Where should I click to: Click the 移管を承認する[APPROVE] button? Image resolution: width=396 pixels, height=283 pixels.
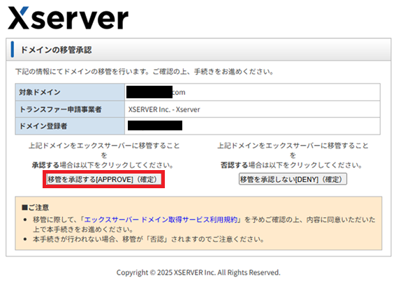coord(104,179)
